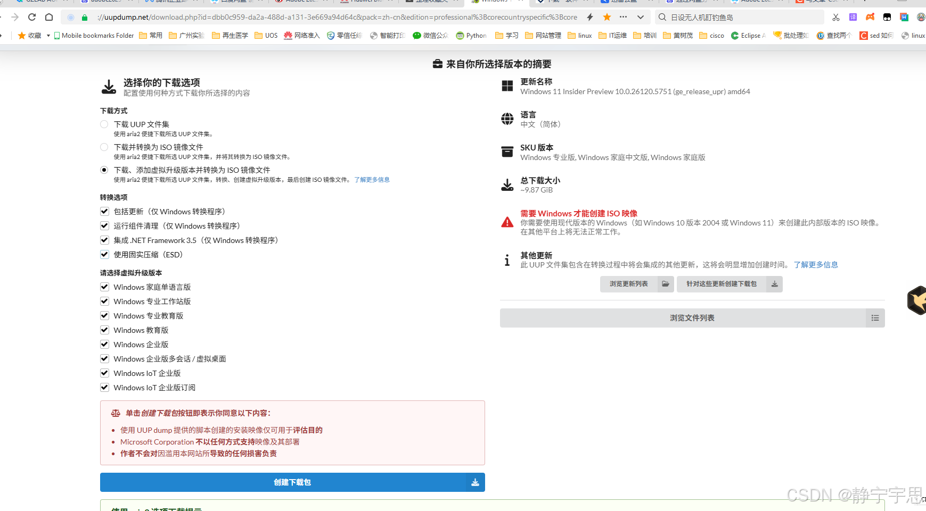Open the orange game controller extension
Image resolution: width=926 pixels, height=511 pixels.
[x=870, y=17]
